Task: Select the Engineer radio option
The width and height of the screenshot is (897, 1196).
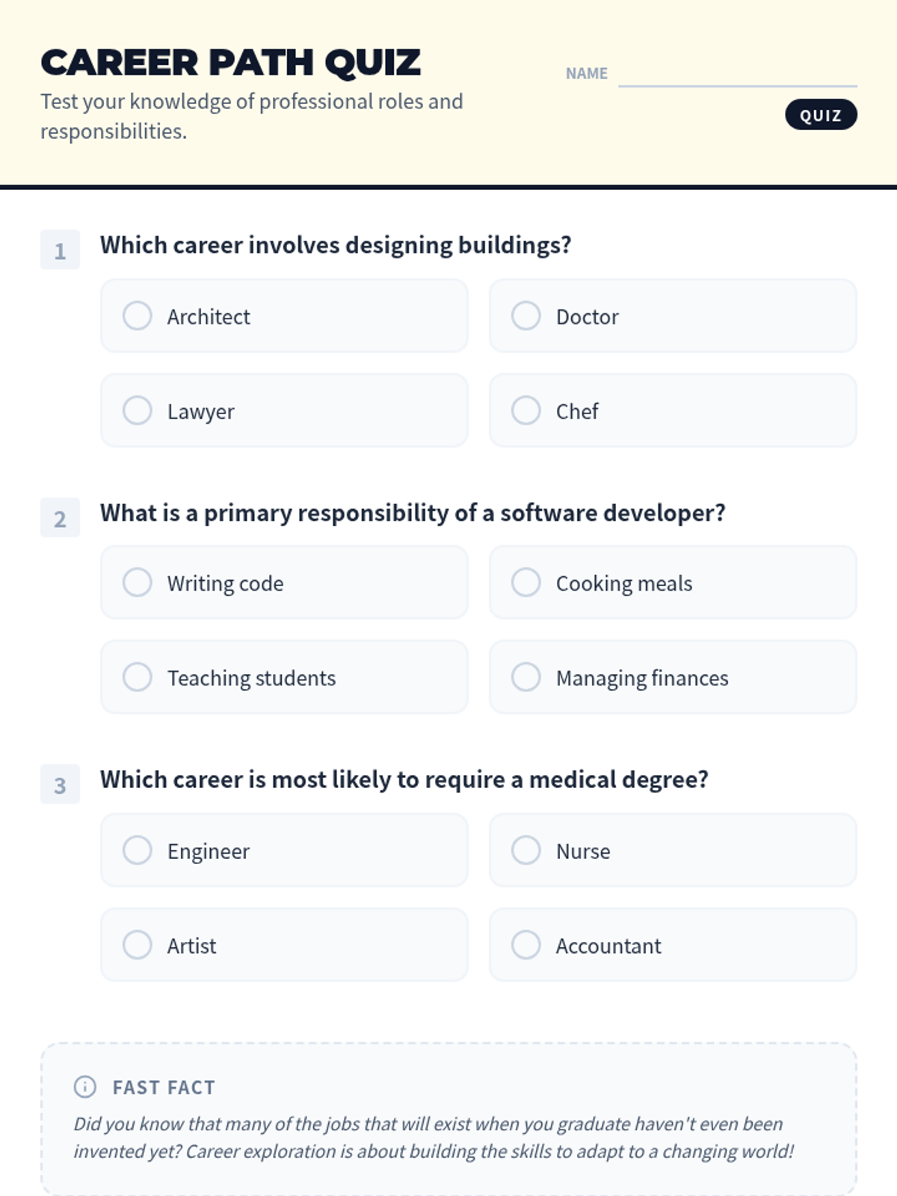Action: (x=138, y=850)
